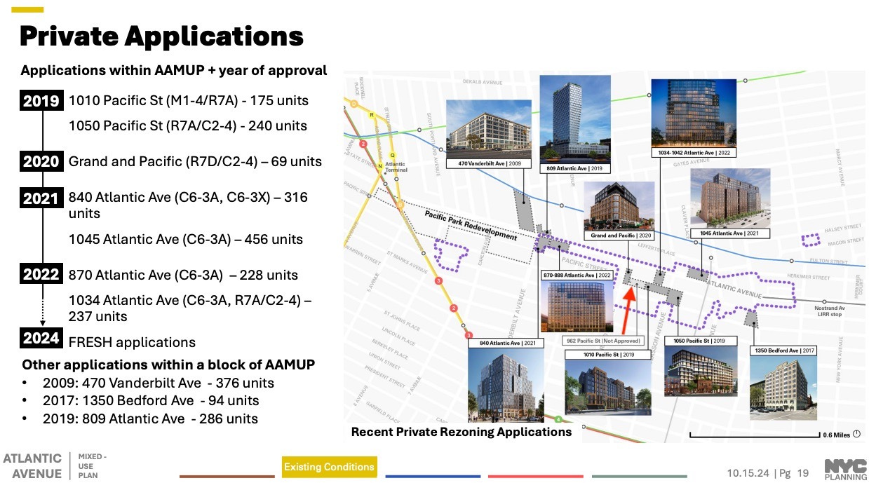Click the compass icon beside 0.6 Miles scale

[857, 434]
